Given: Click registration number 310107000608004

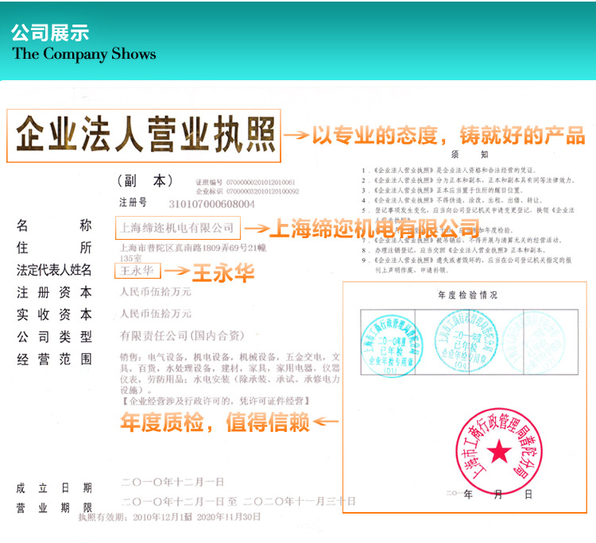Looking at the screenshot, I should pos(209,204).
